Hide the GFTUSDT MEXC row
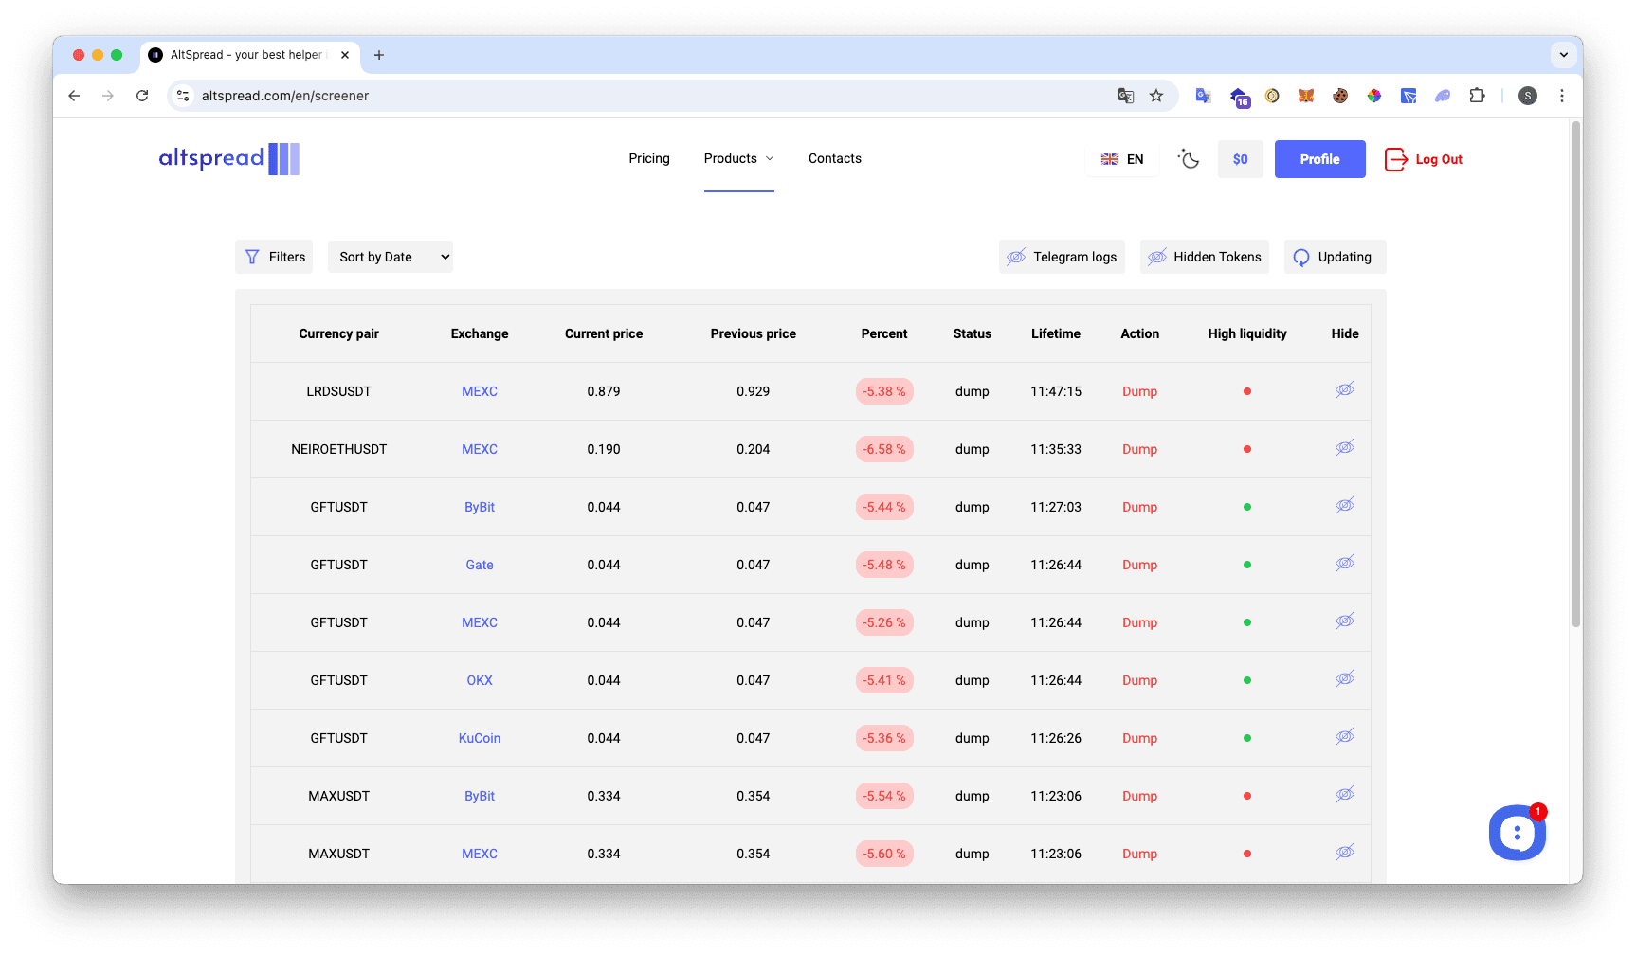Viewport: 1636px width, 954px height. tap(1344, 621)
